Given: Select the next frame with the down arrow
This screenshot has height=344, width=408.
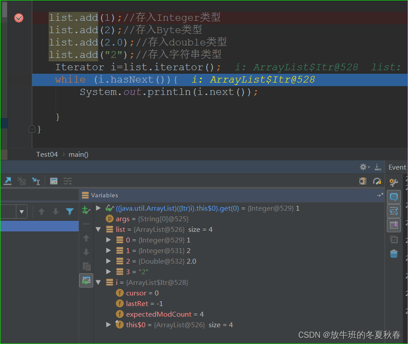Looking at the screenshot, I should tap(56, 212).
